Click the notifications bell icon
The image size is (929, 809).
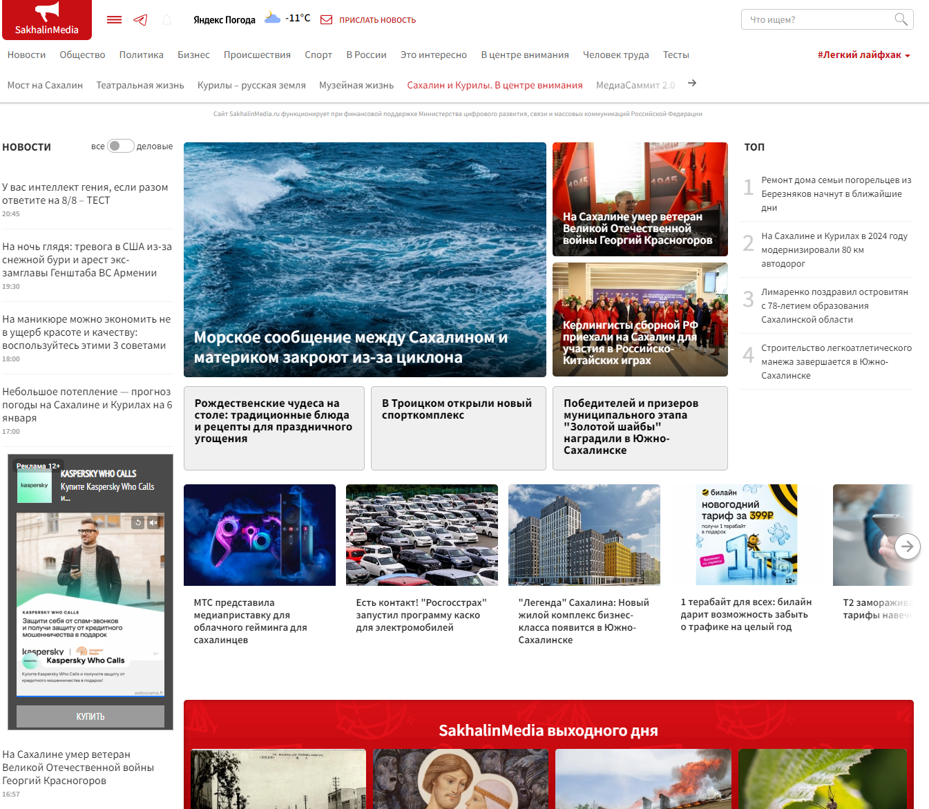(166, 20)
